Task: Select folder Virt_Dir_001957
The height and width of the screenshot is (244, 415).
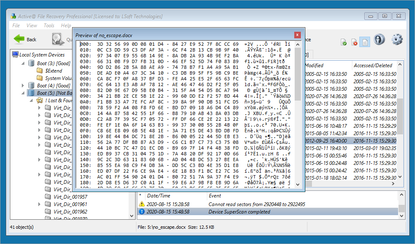Action: coord(70,197)
